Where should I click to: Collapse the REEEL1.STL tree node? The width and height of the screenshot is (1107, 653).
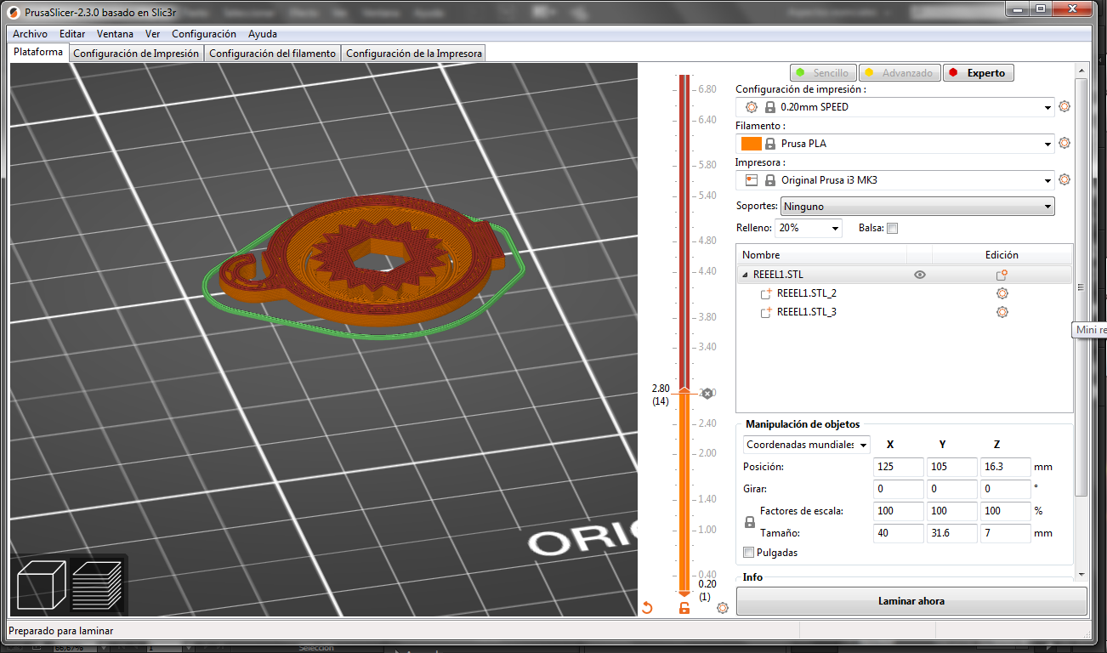tap(746, 275)
